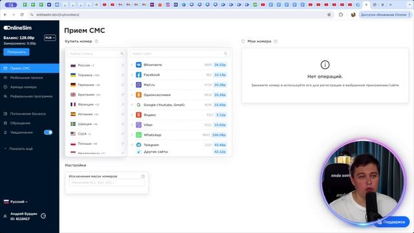Focus the country search field

click(96, 54)
